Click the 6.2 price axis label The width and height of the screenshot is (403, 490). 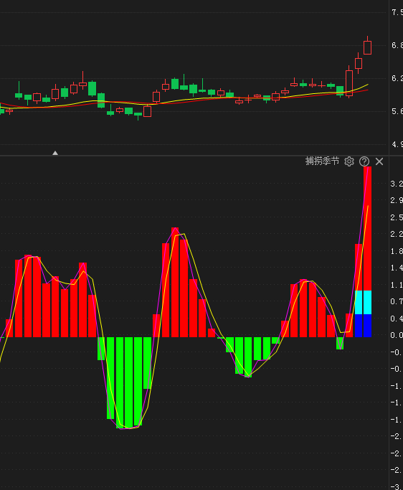pos(397,78)
